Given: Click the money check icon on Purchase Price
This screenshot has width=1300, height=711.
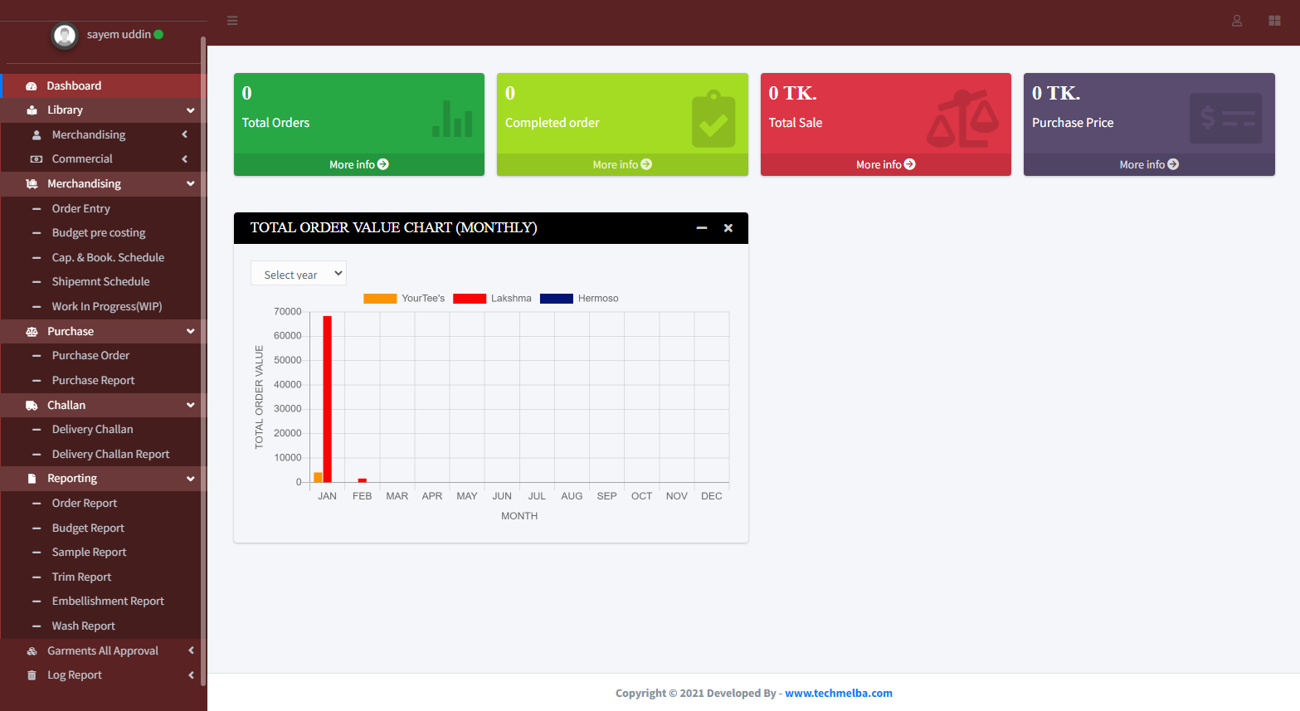Looking at the screenshot, I should click(1225, 119).
